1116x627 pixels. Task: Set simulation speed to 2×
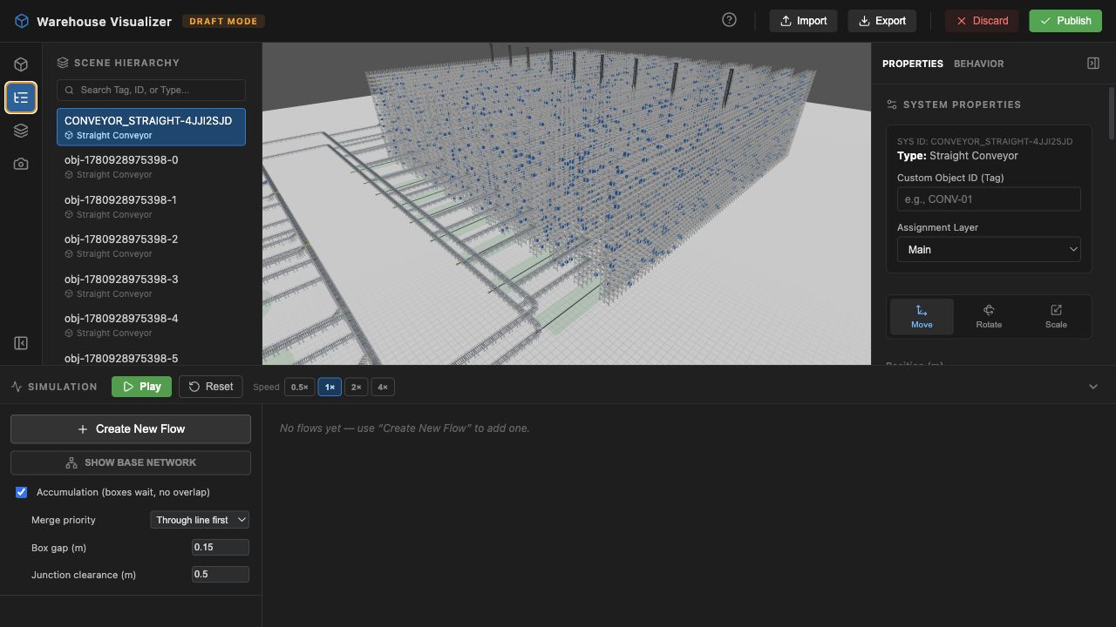coord(356,387)
